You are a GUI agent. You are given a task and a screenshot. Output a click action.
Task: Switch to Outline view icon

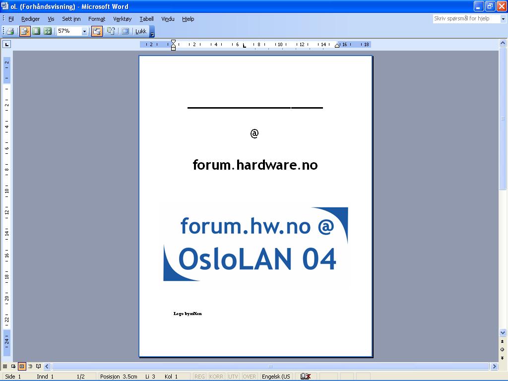30,367
